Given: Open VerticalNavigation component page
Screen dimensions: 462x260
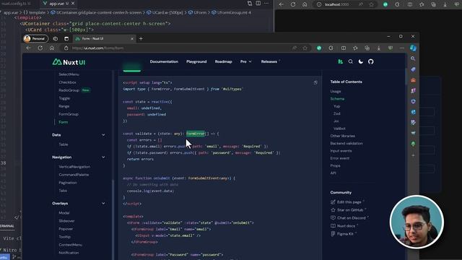Looking at the screenshot, I should click(74, 167).
